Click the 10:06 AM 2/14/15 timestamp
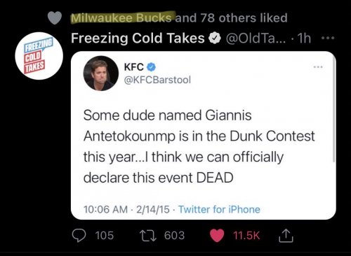Viewport: 351px width, 256px height. 126,209
